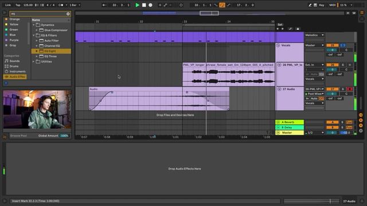Toggle the Lock Envelopes icon
This screenshot has height=206, width=367.
point(298,29)
